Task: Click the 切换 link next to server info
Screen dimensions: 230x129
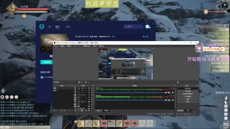Action: click(113, 37)
